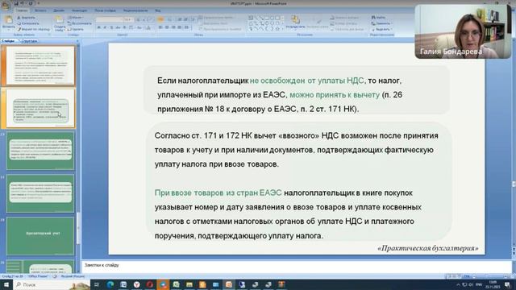The height and width of the screenshot is (290, 516).
Task: Open the Показ слайдов ribbon tab
Action: [106, 10]
